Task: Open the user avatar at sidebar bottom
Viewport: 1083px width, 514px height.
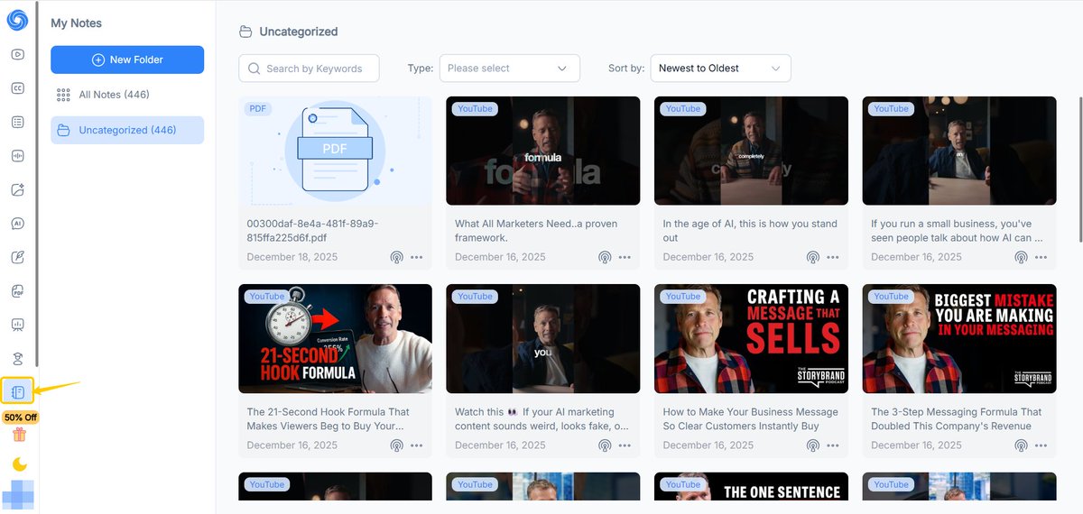Action: tap(18, 495)
